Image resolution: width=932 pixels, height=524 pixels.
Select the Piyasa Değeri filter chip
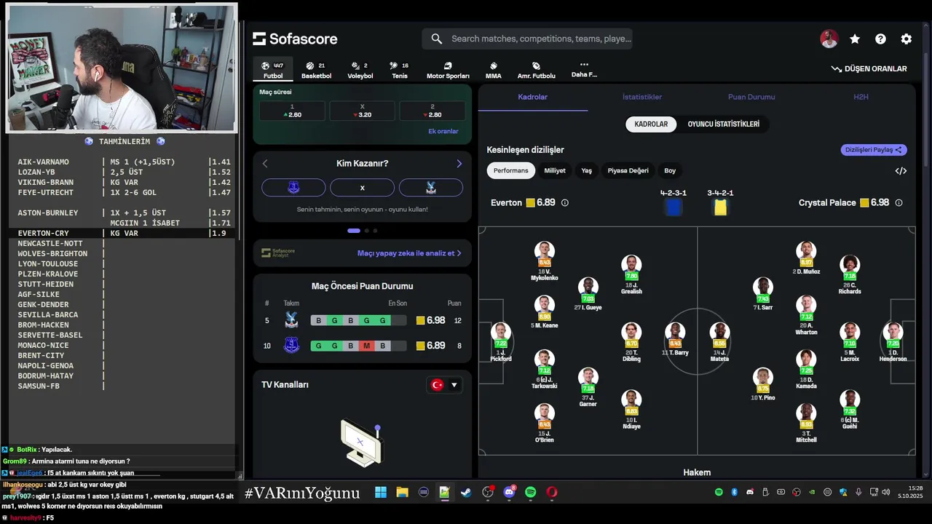628,171
